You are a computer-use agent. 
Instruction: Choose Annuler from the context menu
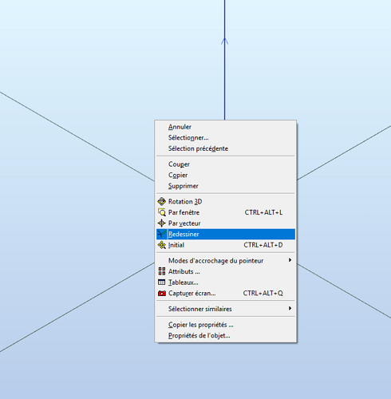[x=226, y=127]
